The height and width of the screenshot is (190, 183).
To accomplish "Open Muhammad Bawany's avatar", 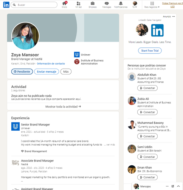I will click(132, 125).
